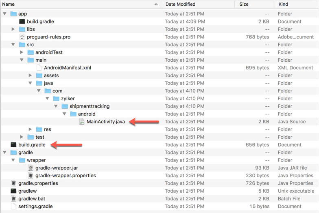
Task: Click the gradle-wrapper.jar file icon
Action: pyautogui.click(x=31, y=168)
